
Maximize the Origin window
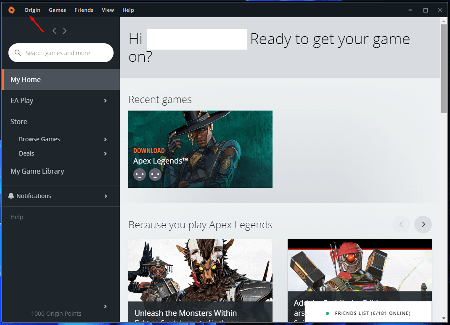tap(425, 10)
